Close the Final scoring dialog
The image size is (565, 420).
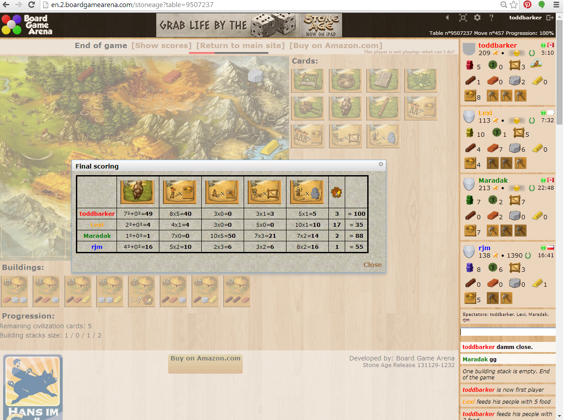(380, 164)
